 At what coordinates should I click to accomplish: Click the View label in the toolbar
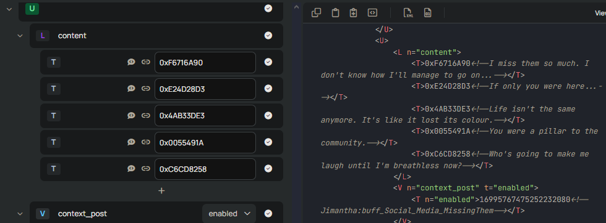600,13
